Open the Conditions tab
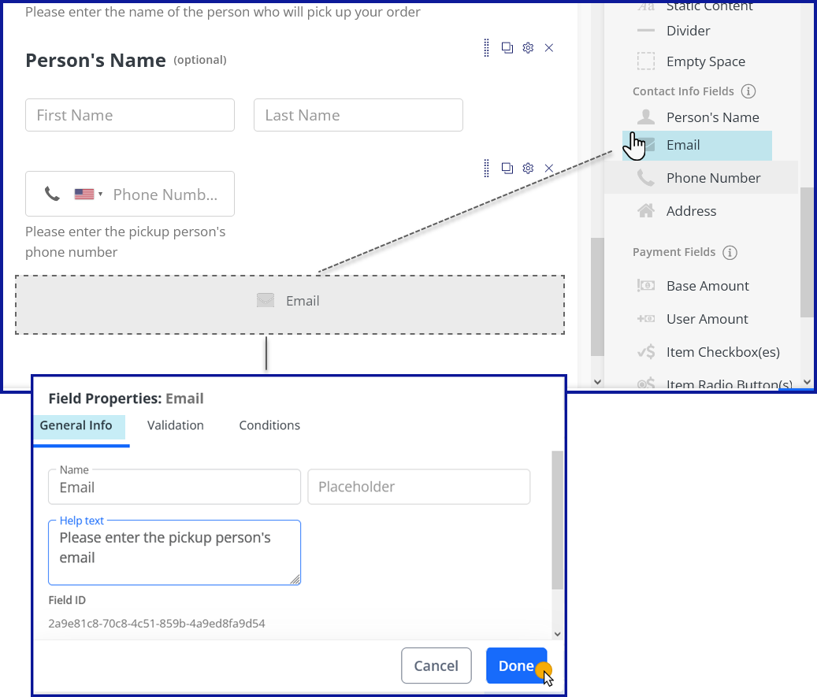817x697 pixels. (x=269, y=425)
